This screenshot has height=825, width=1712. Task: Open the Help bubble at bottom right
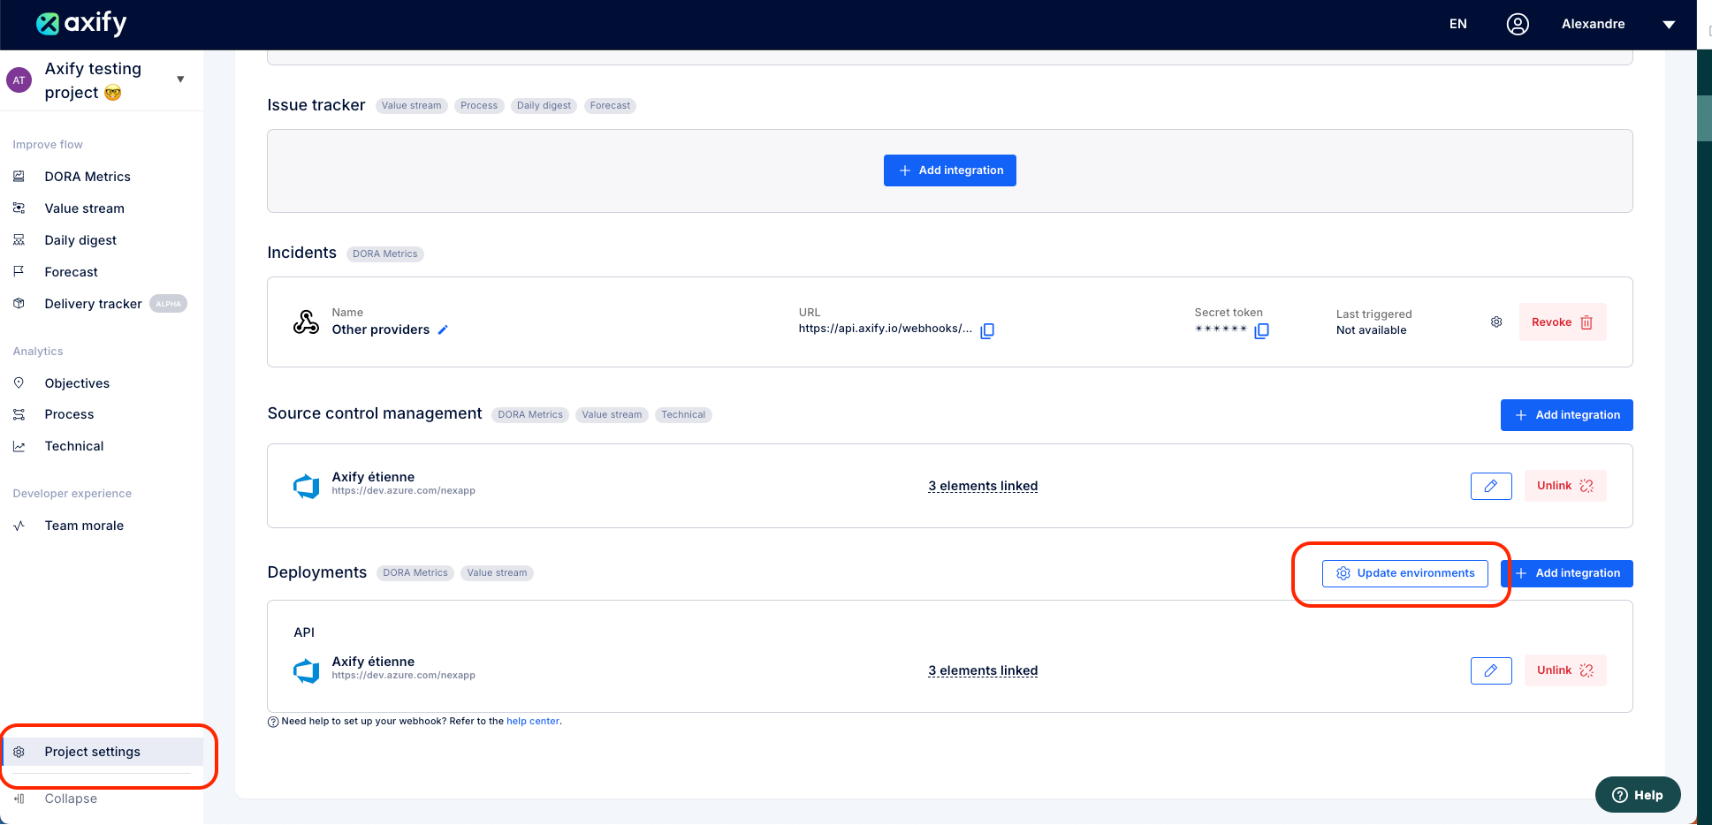tap(1637, 794)
